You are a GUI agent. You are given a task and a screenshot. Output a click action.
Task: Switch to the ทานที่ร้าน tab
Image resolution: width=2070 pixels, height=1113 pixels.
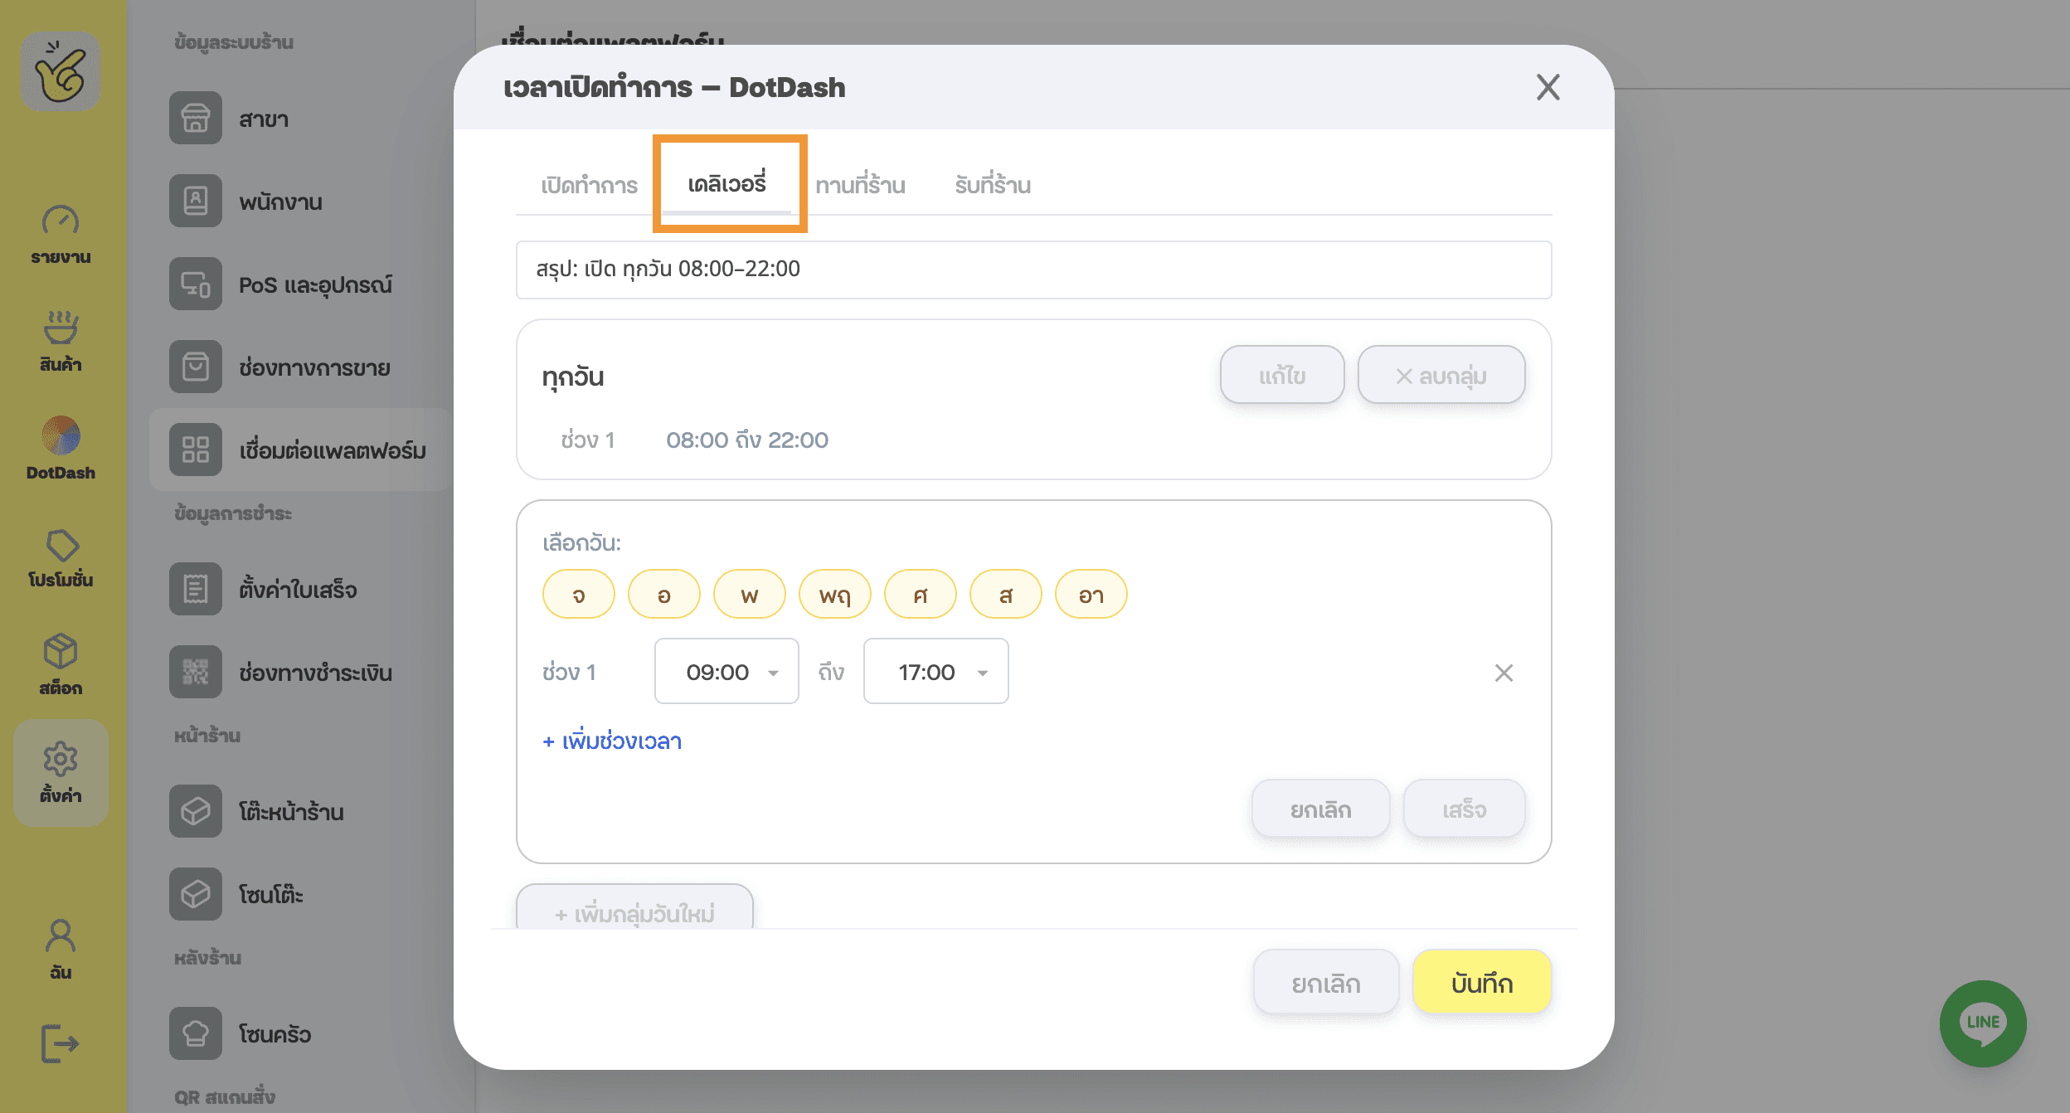click(860, 185)
